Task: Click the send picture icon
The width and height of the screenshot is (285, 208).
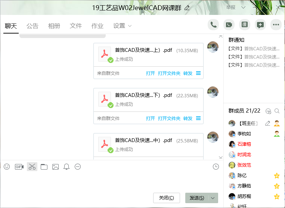Action: [x=55, y=167]
